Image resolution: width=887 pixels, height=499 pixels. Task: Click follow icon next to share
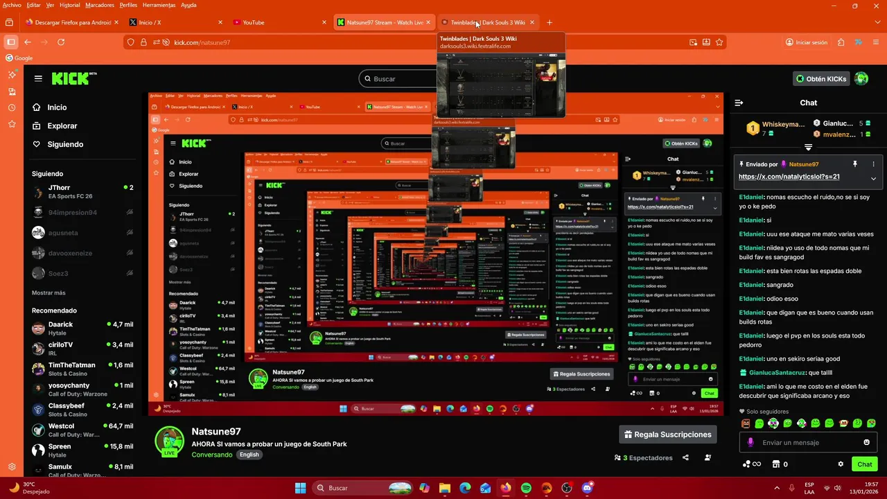[708, 457]
